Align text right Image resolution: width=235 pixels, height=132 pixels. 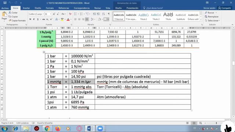(x=83, y=19)
